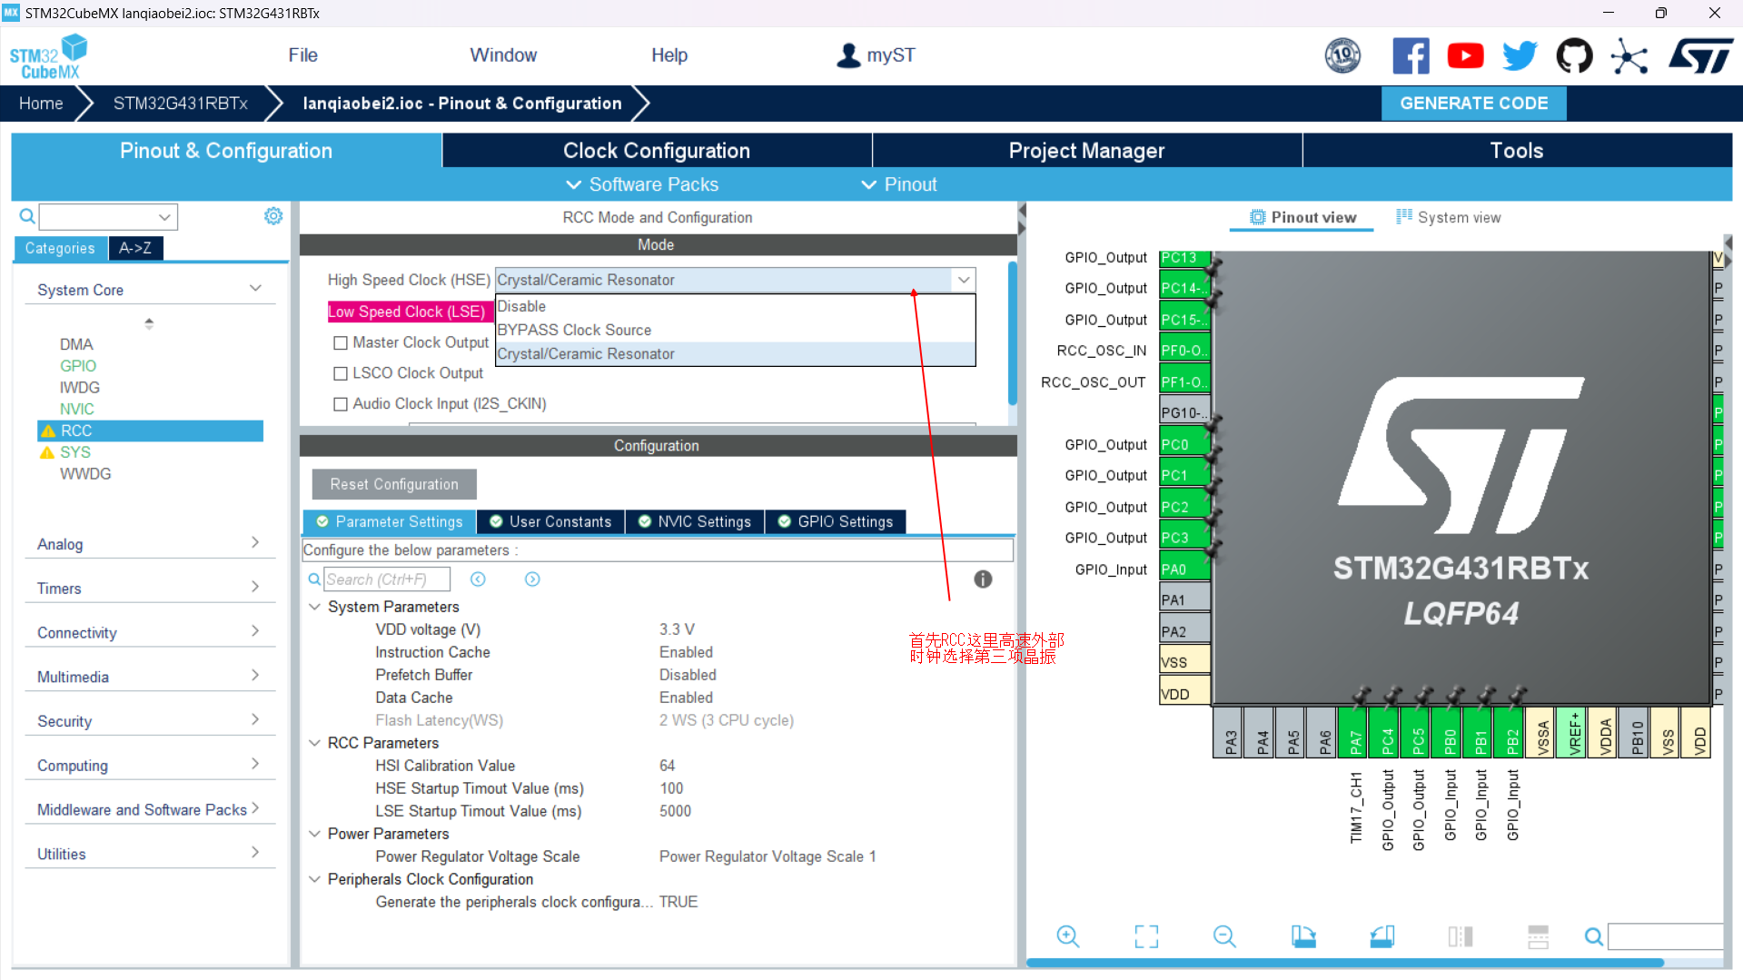Click the parameter info icon
The height and width of the screenshot is (980, 1743).
983,579
